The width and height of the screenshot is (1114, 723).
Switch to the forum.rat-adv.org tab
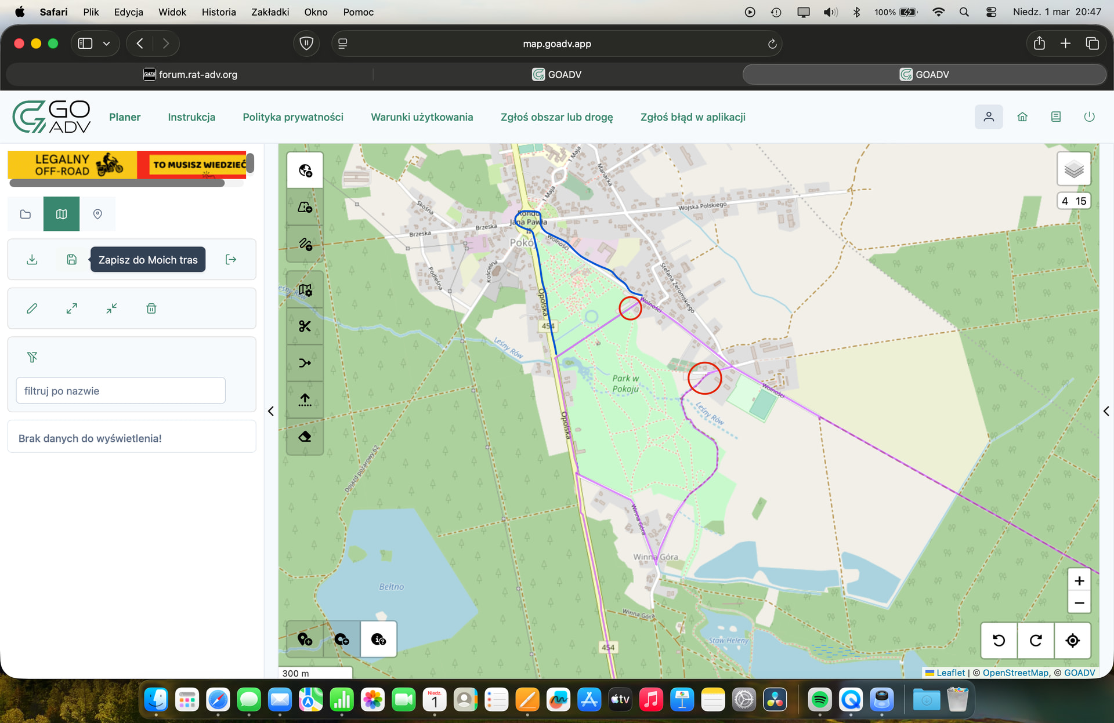point(190,74)
